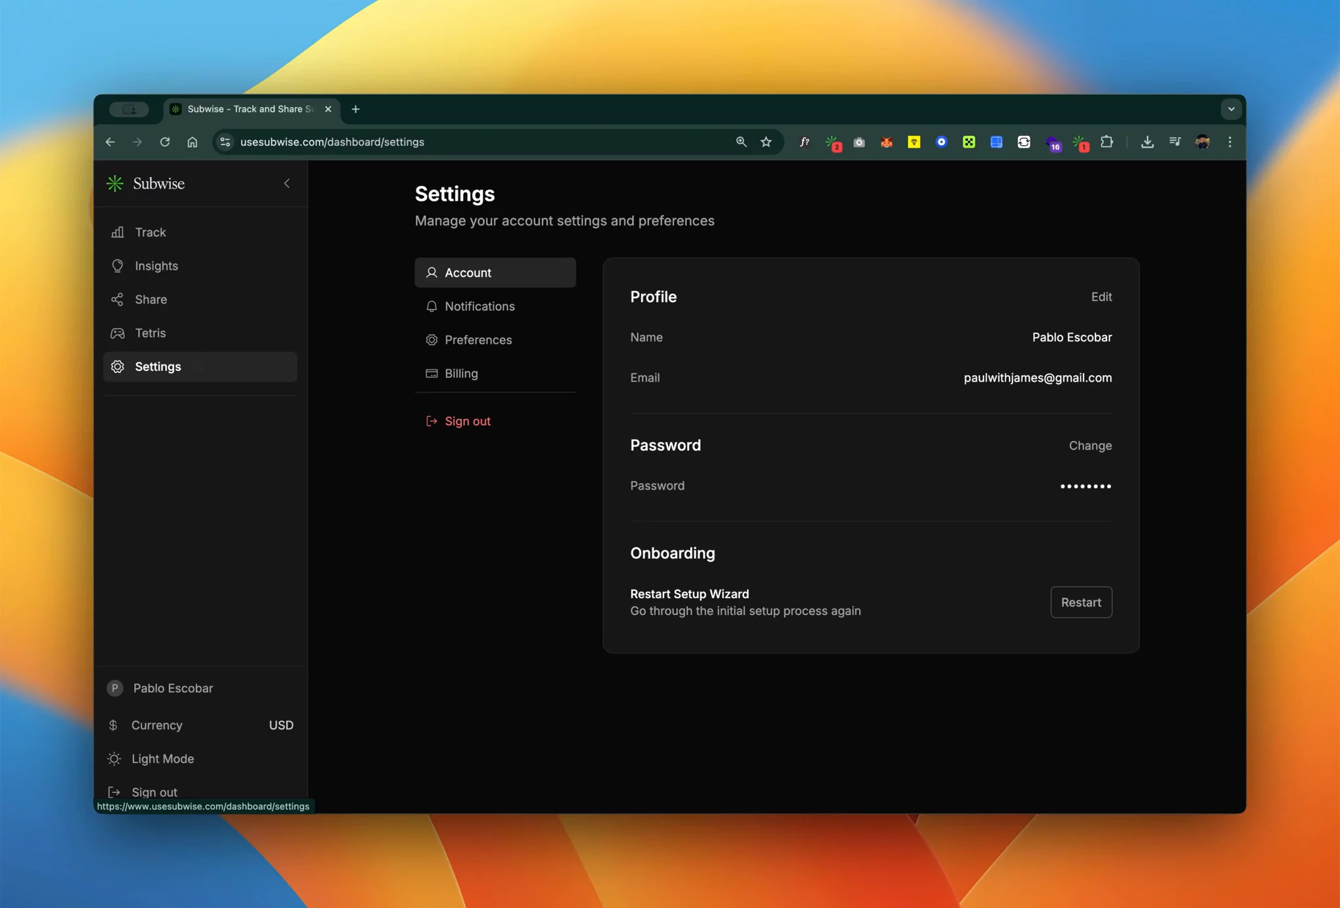Click Edit next to Profile
Viewport: 1340px width, 908px height.
1101,297
